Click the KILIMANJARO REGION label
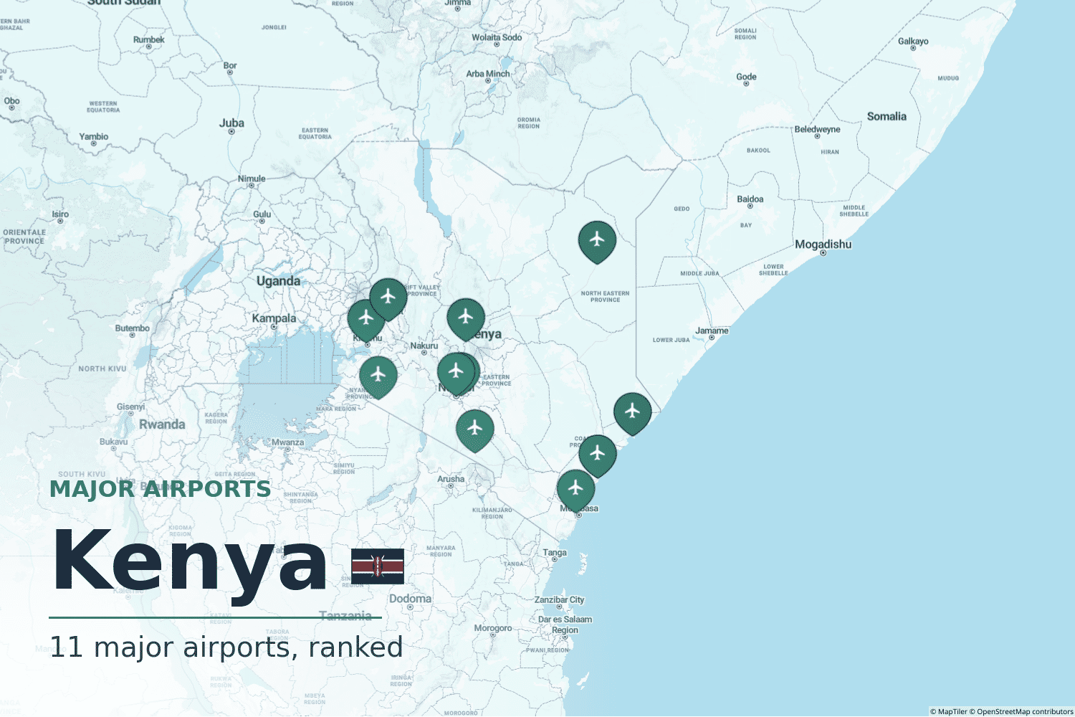 pyautogui.click(x=492, y=513)
